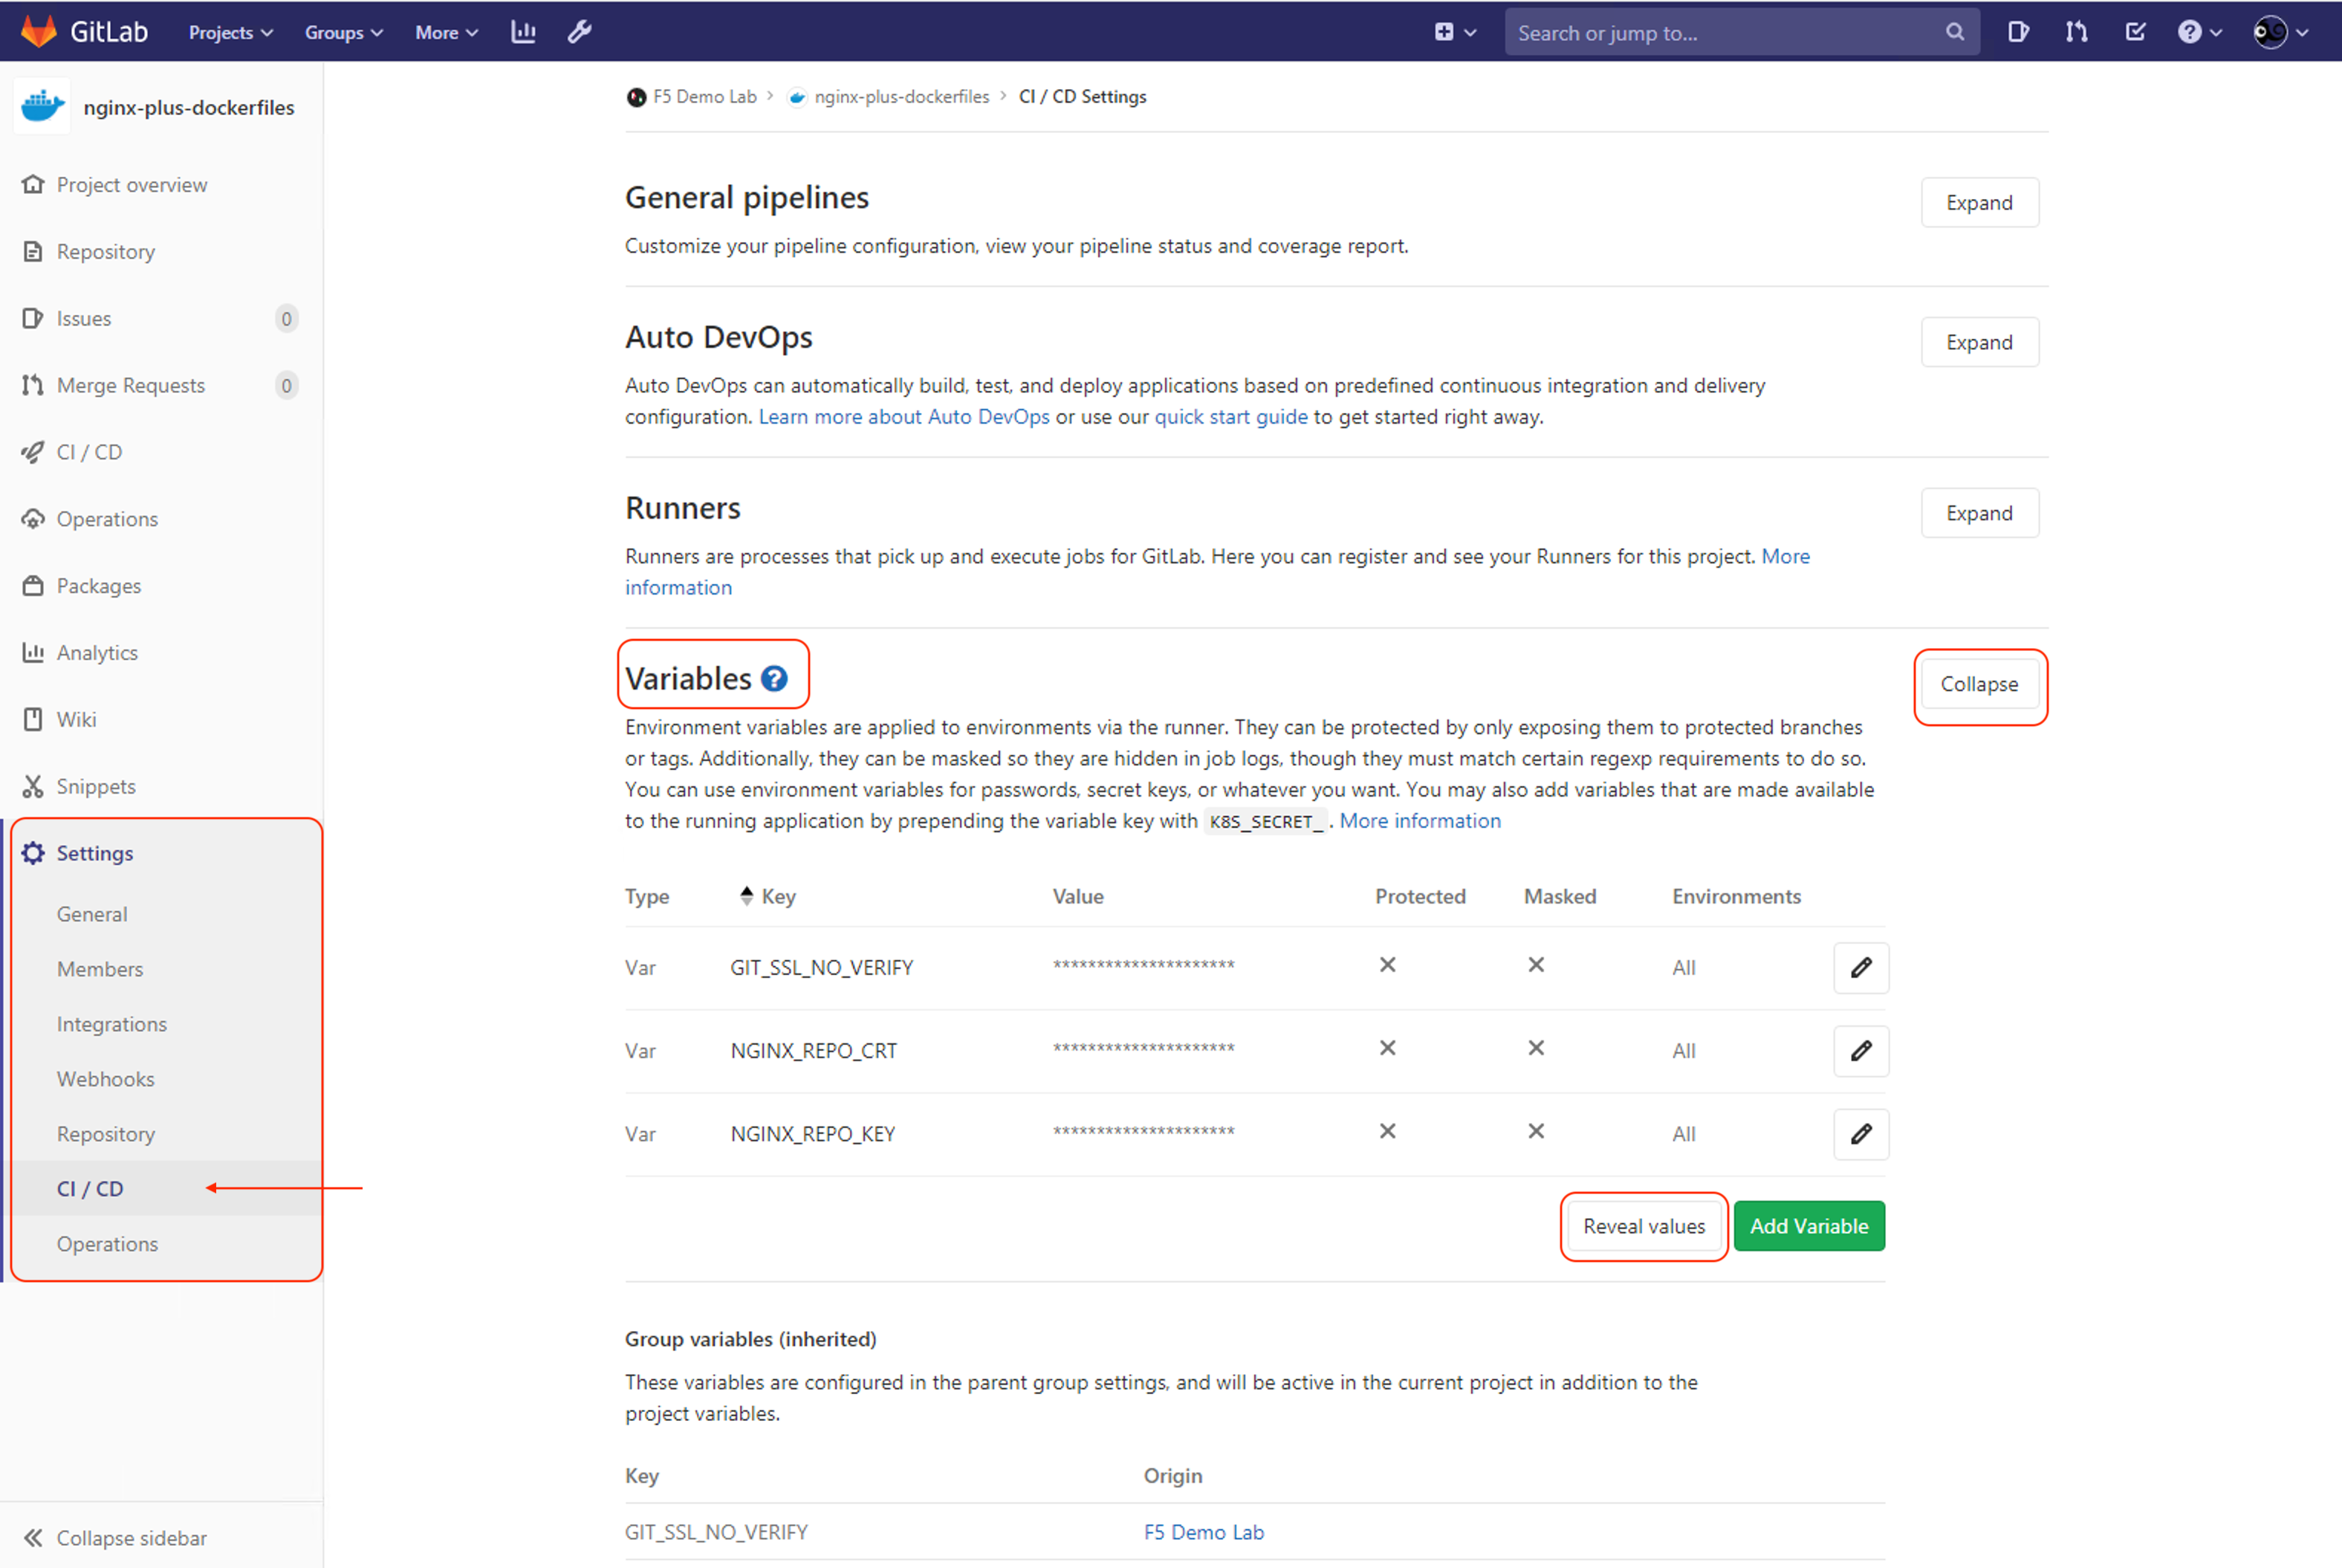Click F5 Demo Lab breadcrumb link

click(704, 97)
